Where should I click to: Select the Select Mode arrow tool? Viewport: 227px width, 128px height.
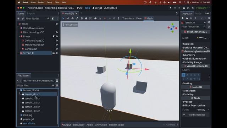point(63,18)
